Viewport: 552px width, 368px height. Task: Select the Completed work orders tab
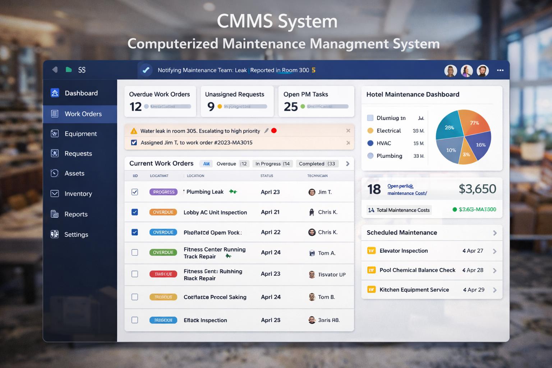tap(317, 164)
